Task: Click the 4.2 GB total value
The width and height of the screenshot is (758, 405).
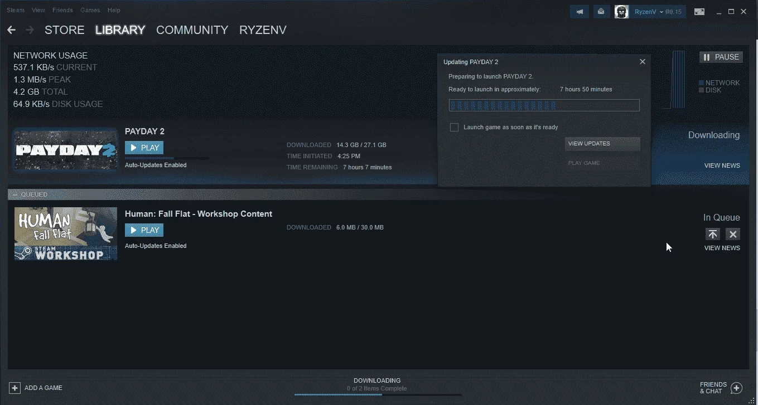Action: tap(26, 92)
